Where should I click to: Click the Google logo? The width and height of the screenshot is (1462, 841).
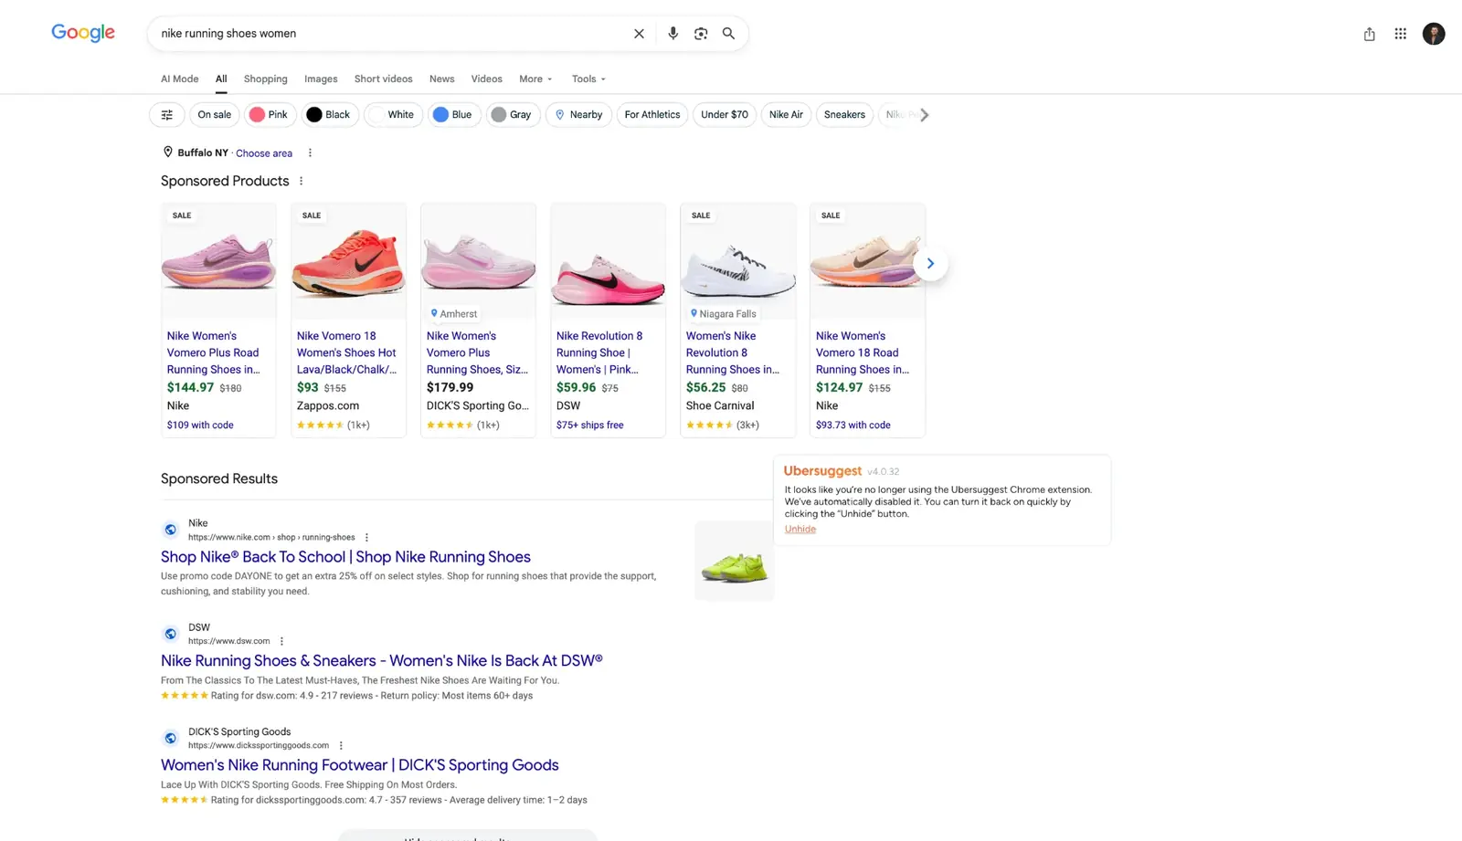(x=83, y=33)
